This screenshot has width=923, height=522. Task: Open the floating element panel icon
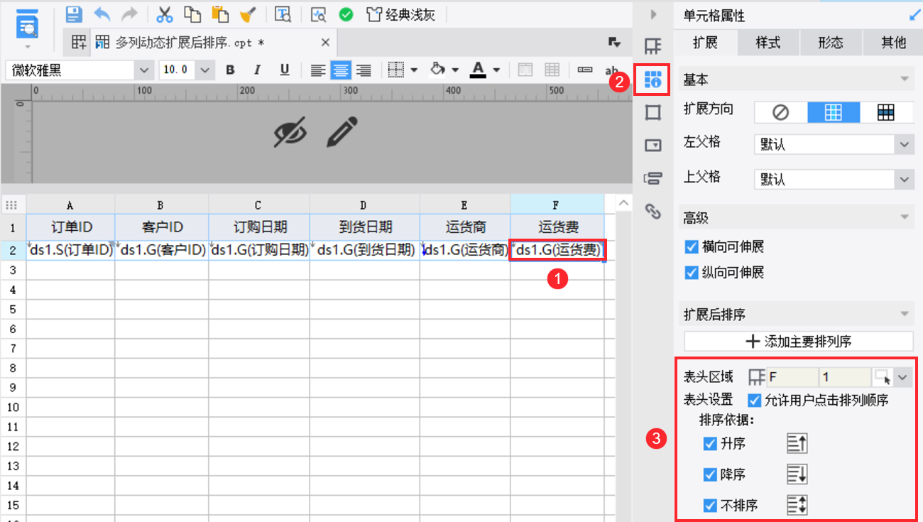point(652,112)
